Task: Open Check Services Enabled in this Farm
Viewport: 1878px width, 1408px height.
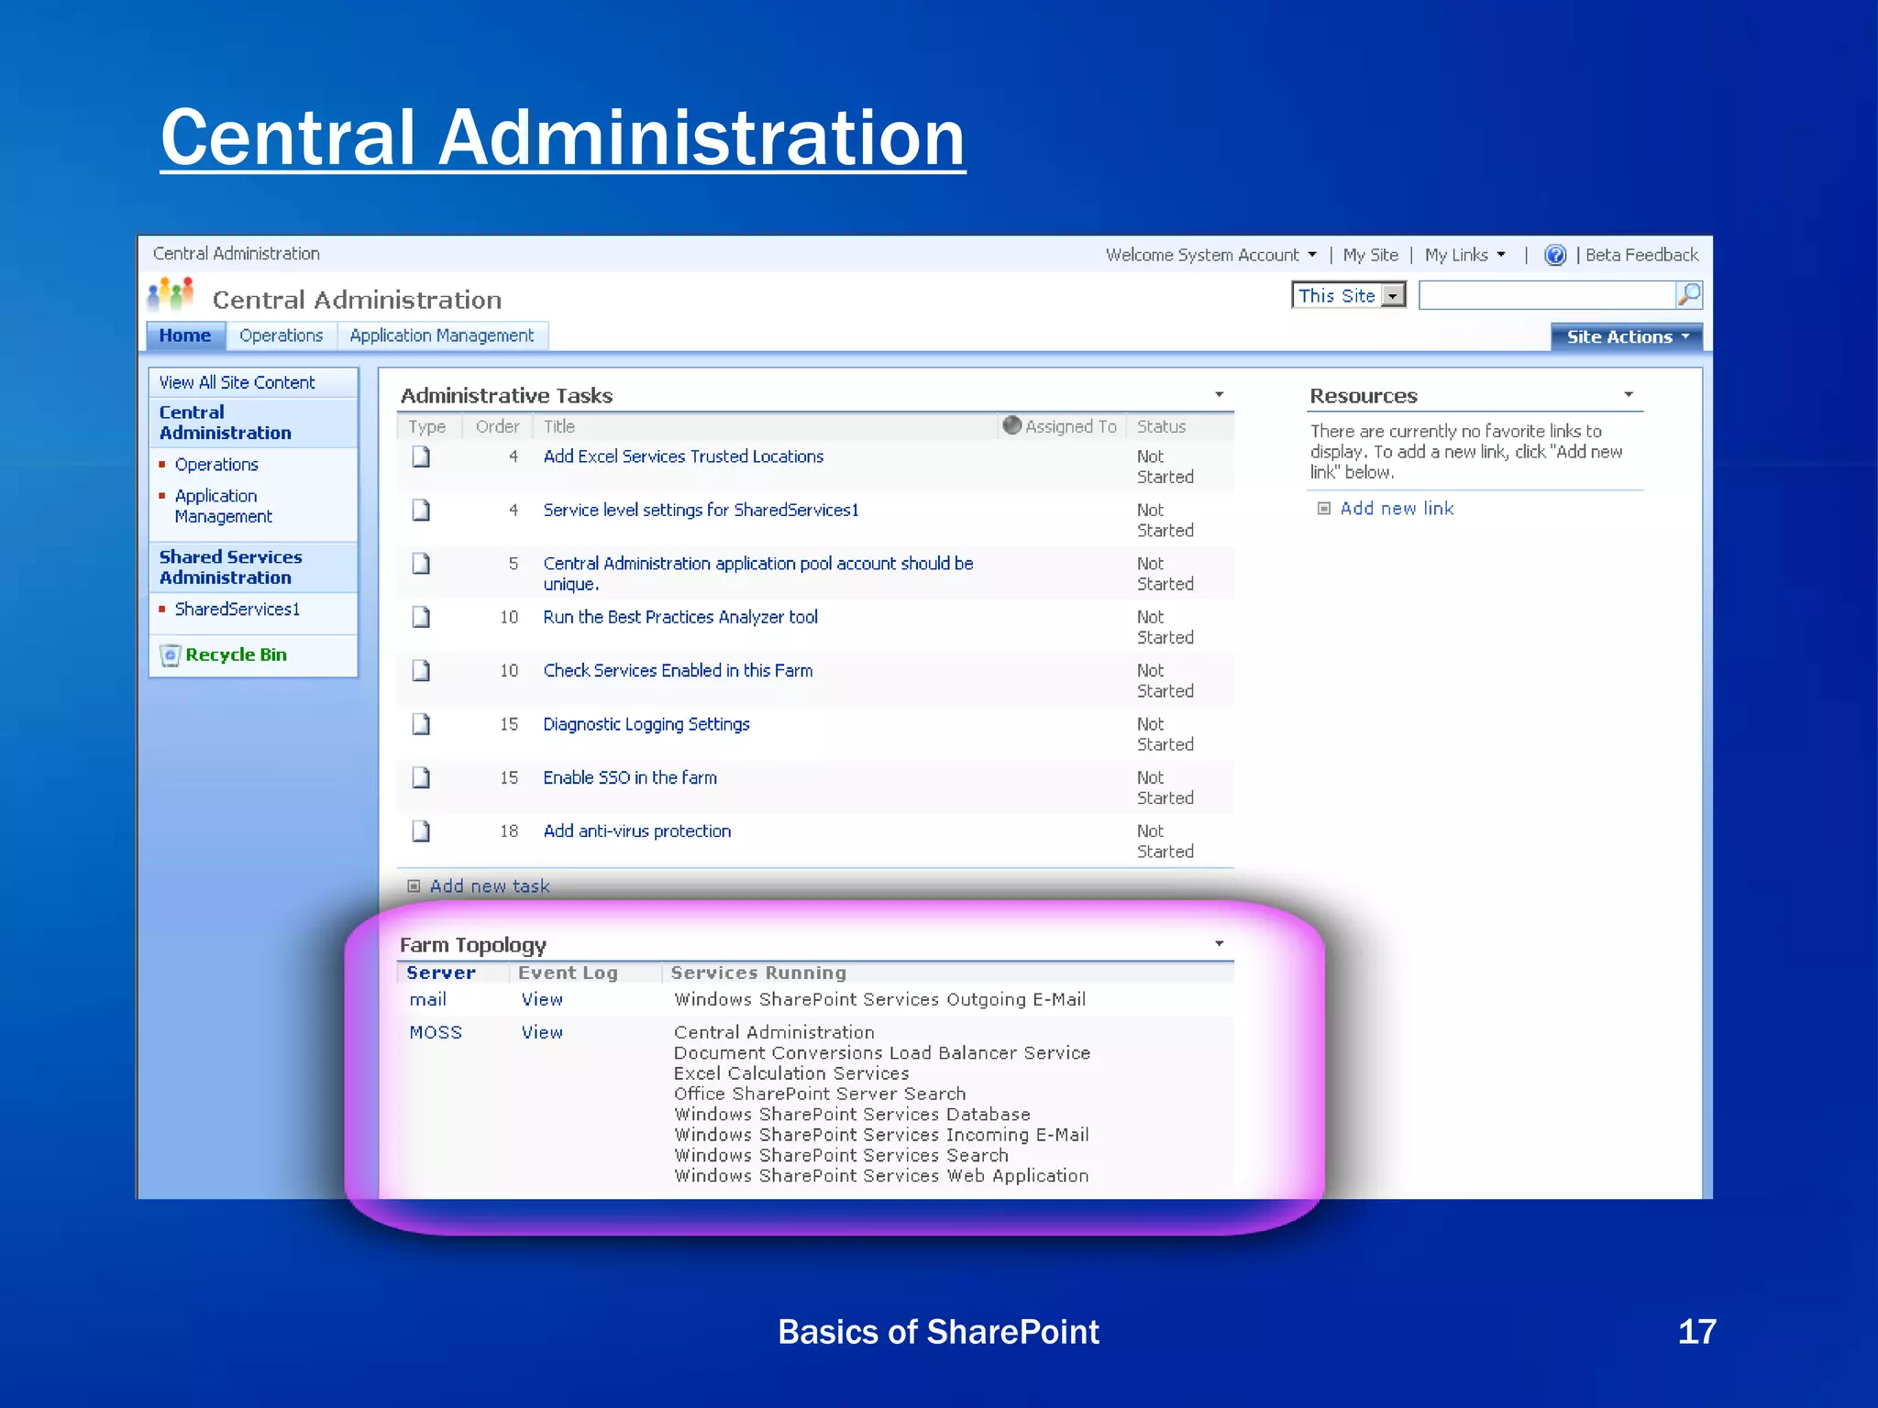Action: tap(678, 671)
